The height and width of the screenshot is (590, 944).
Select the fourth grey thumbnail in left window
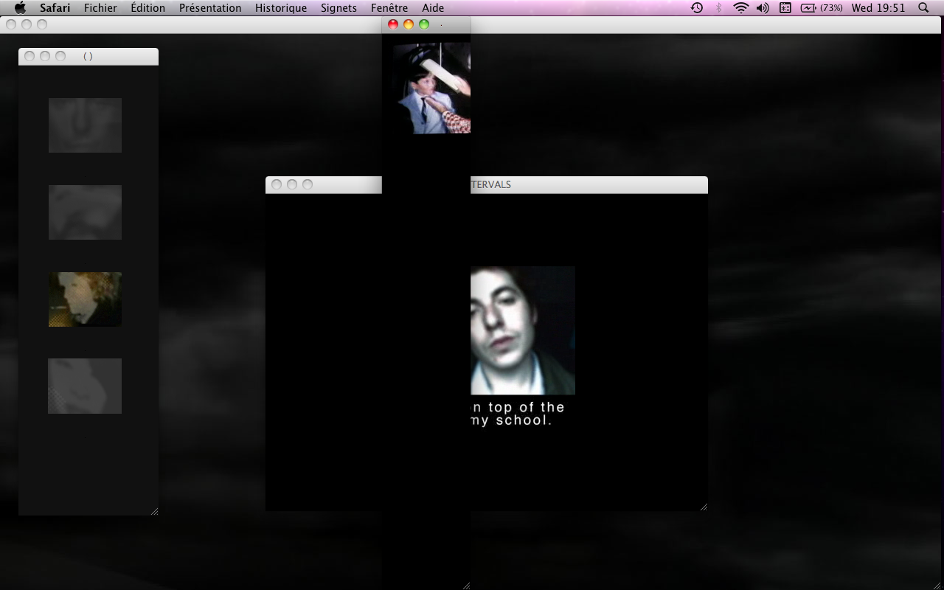click(x=85, y=386)
